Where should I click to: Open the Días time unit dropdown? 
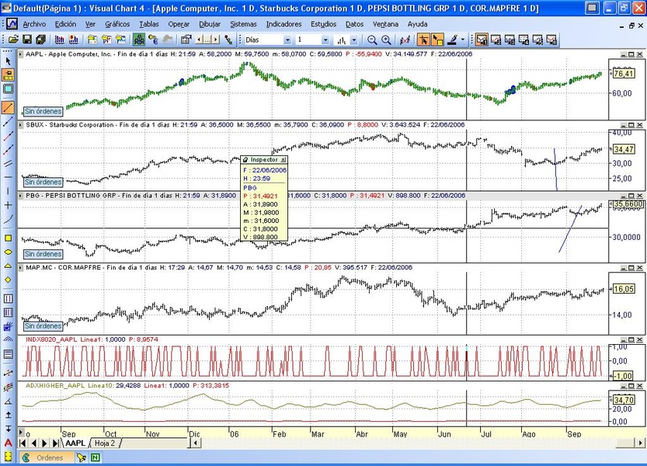click(x=287, y=40)
